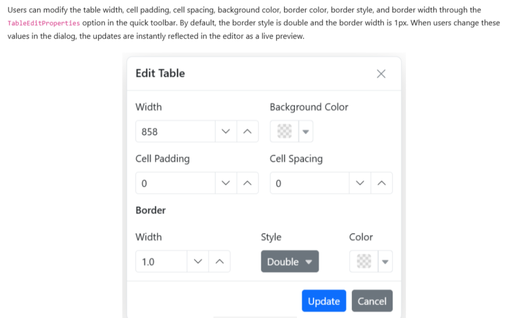The image size is (513, 318).
Task: Click the border Color swatch
Action: coord(363,262)
